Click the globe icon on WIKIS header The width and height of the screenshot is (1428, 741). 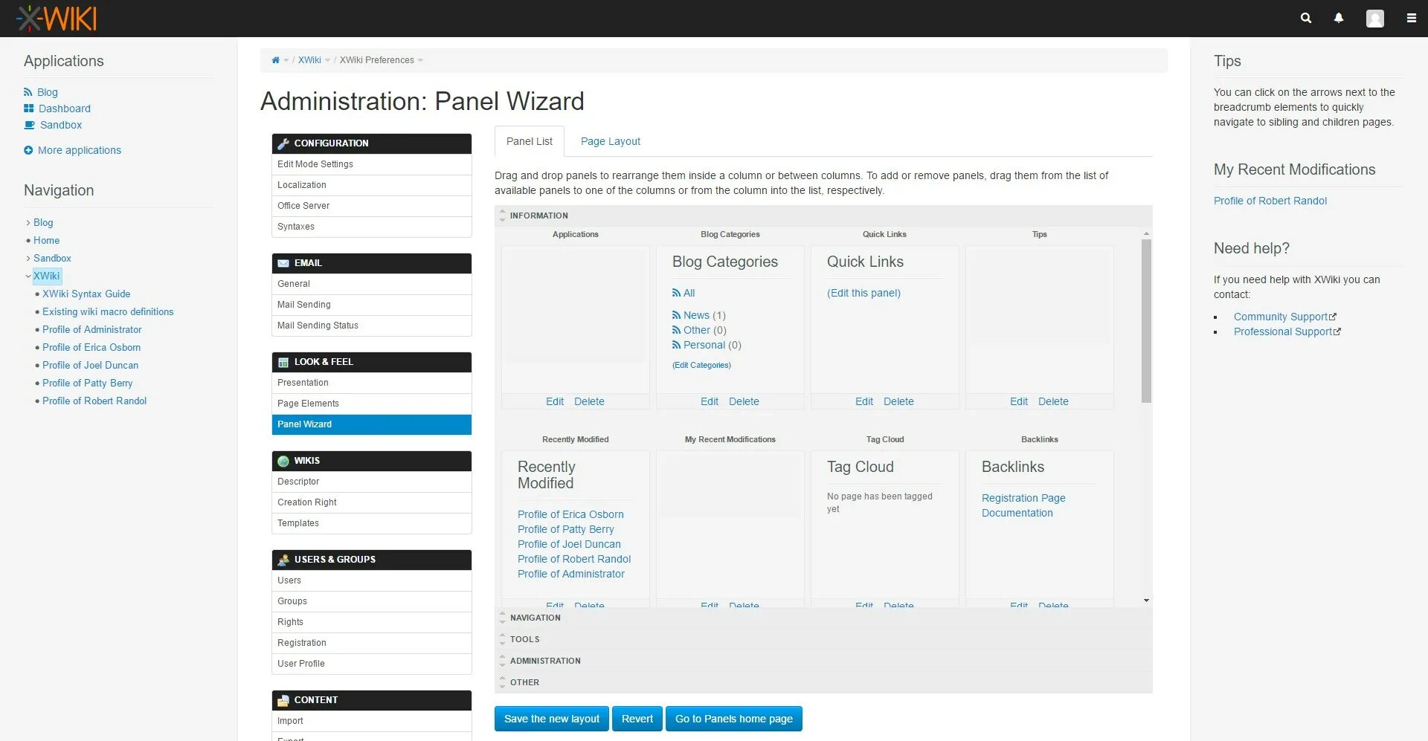click(x=283, y=460)
